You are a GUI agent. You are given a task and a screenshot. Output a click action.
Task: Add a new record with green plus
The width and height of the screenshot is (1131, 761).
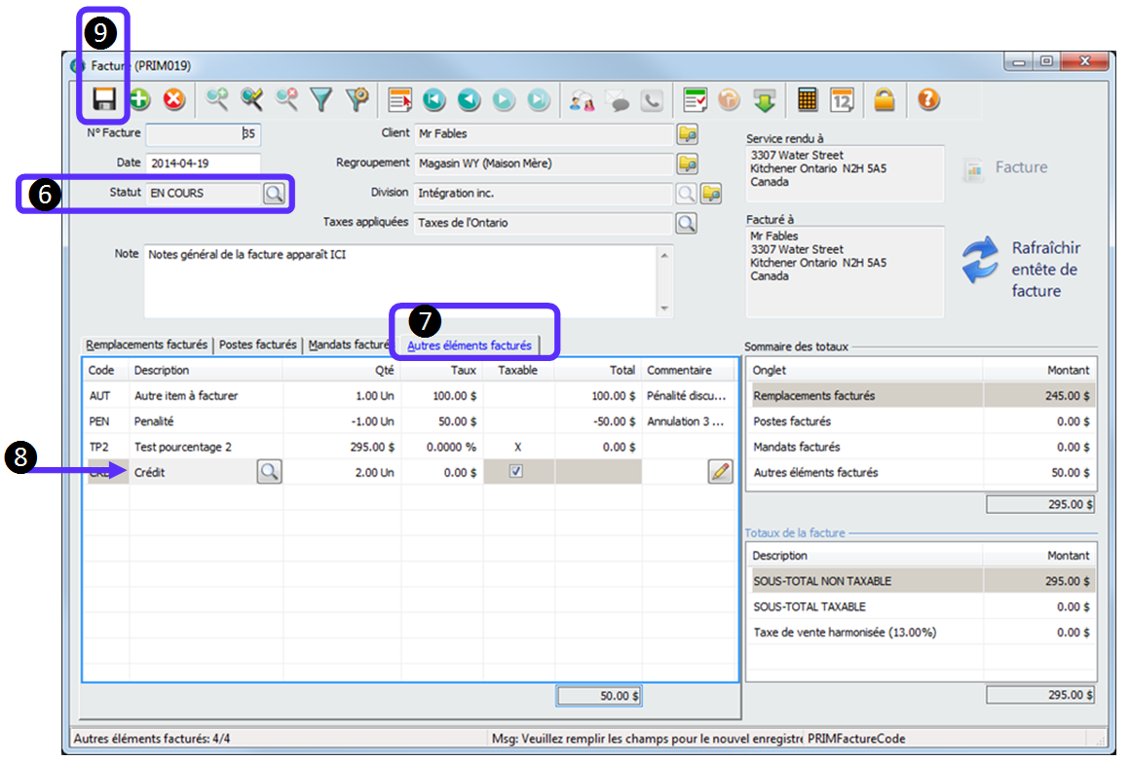tap(139, 99)
